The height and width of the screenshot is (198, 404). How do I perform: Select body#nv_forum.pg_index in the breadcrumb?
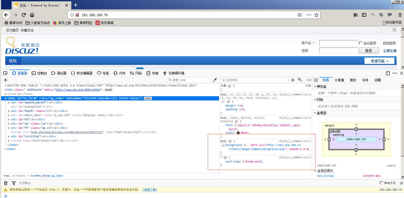[47, 176]
